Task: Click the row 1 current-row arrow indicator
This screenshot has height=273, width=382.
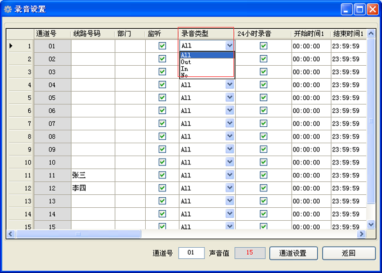Action: click(12, 46)
